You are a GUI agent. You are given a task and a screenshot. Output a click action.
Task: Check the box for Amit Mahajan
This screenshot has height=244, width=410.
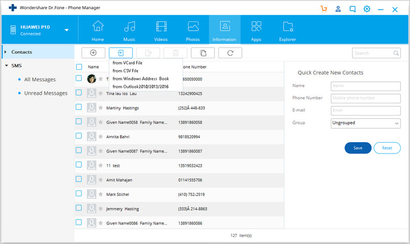79,179
